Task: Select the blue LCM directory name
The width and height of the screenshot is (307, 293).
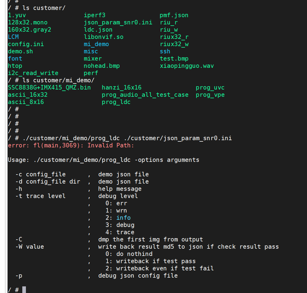Action: point(13,37)
